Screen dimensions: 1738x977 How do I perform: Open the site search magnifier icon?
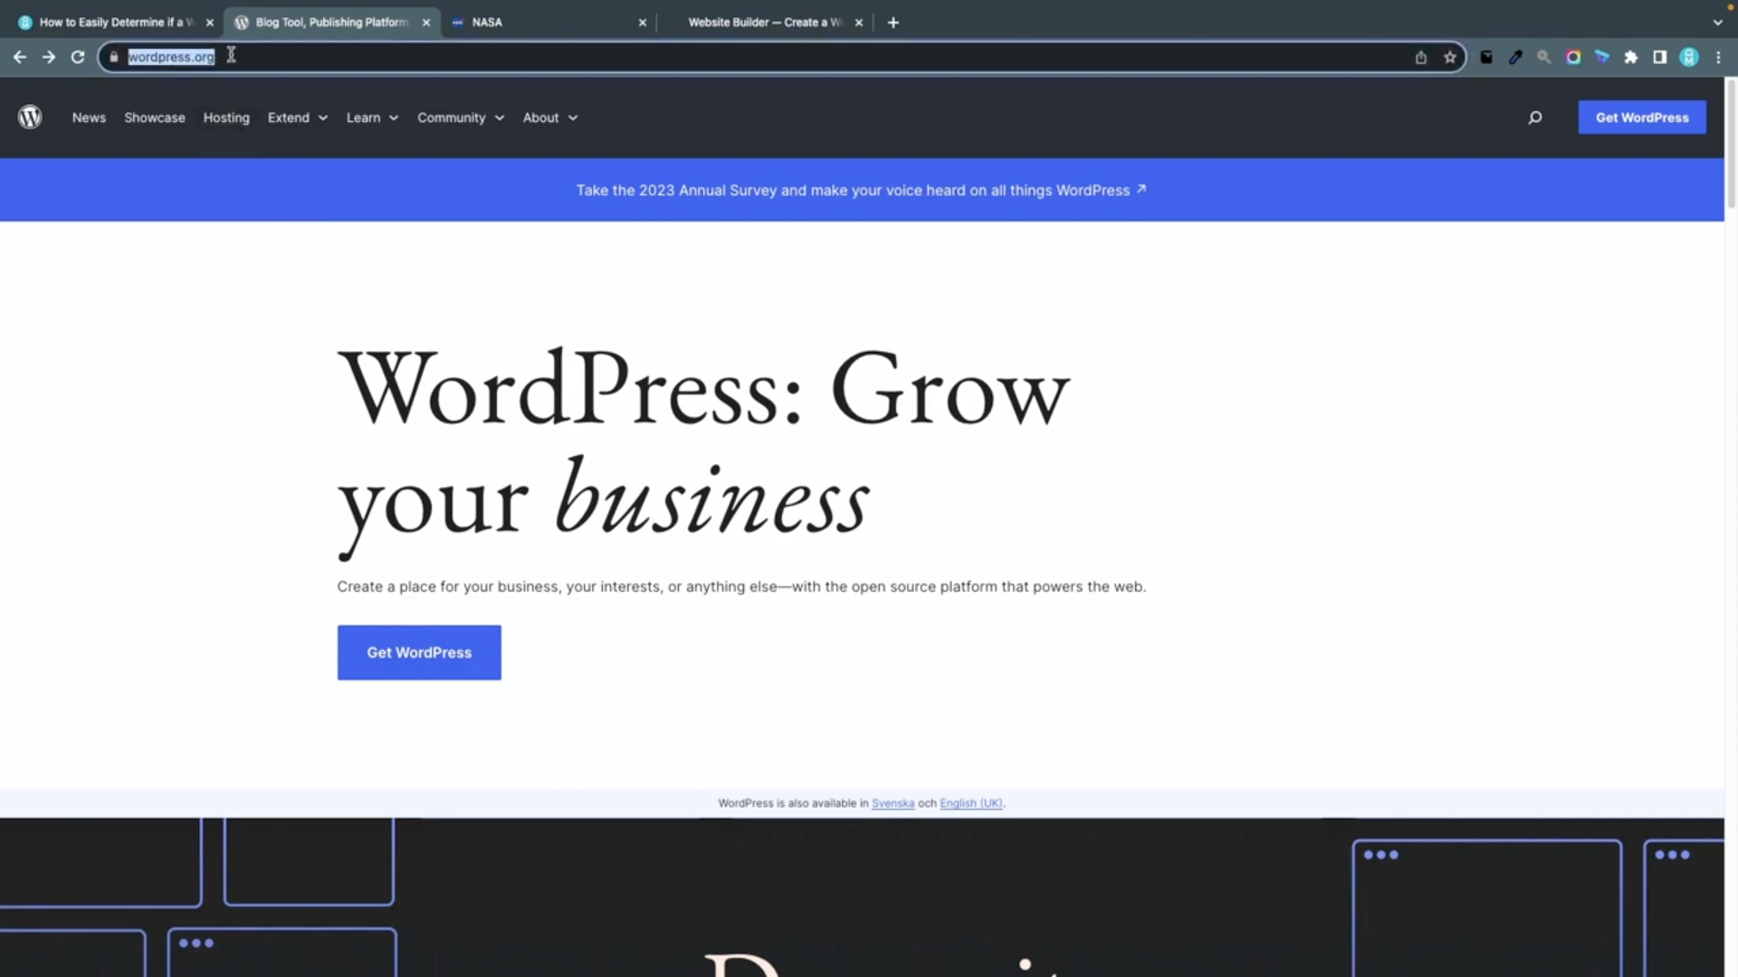tap(1534, 118)
